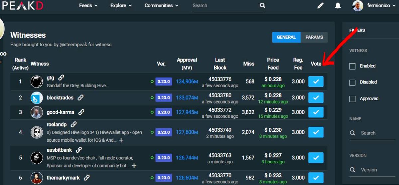
Task: Toggle vote checkmark for good-karma
Action: pos(316,112)
